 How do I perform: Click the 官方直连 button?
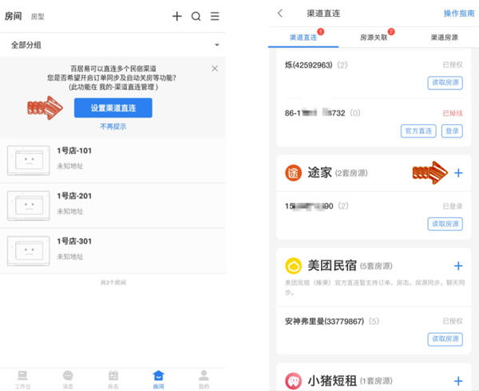[417, 131]
